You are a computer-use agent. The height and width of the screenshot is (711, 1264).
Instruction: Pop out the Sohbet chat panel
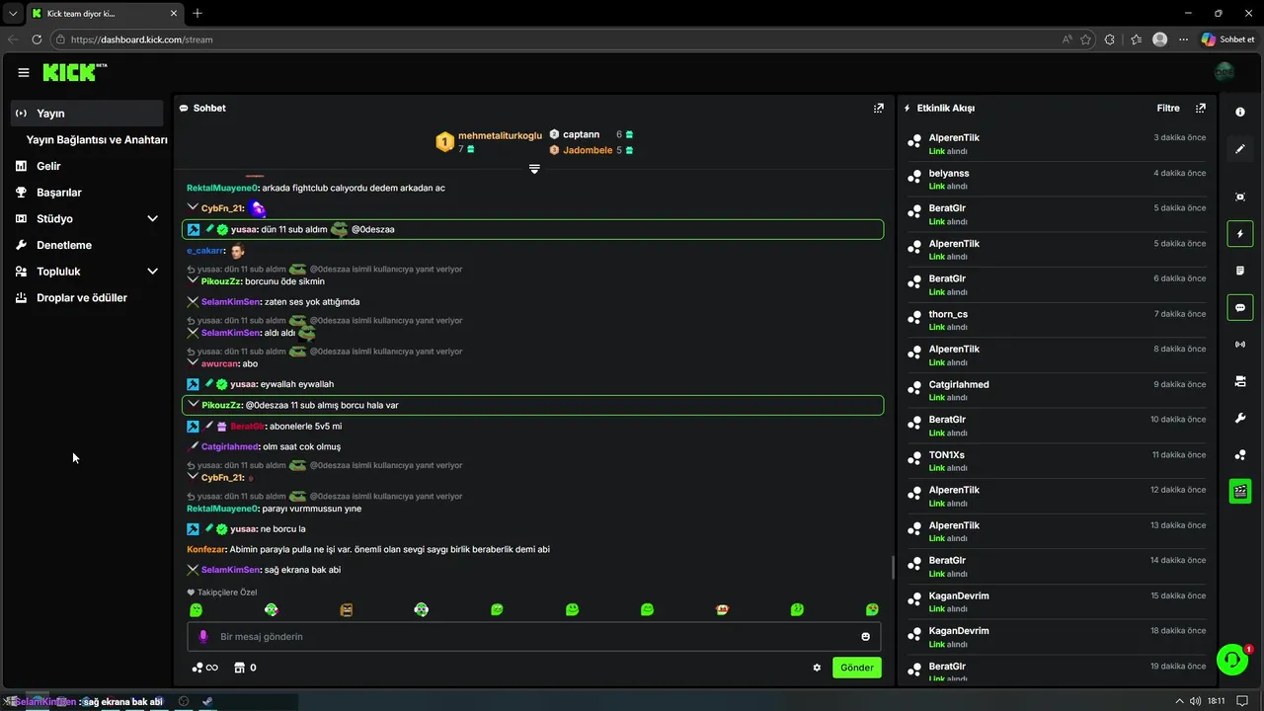pyautogui.click(x=878, y=108)
